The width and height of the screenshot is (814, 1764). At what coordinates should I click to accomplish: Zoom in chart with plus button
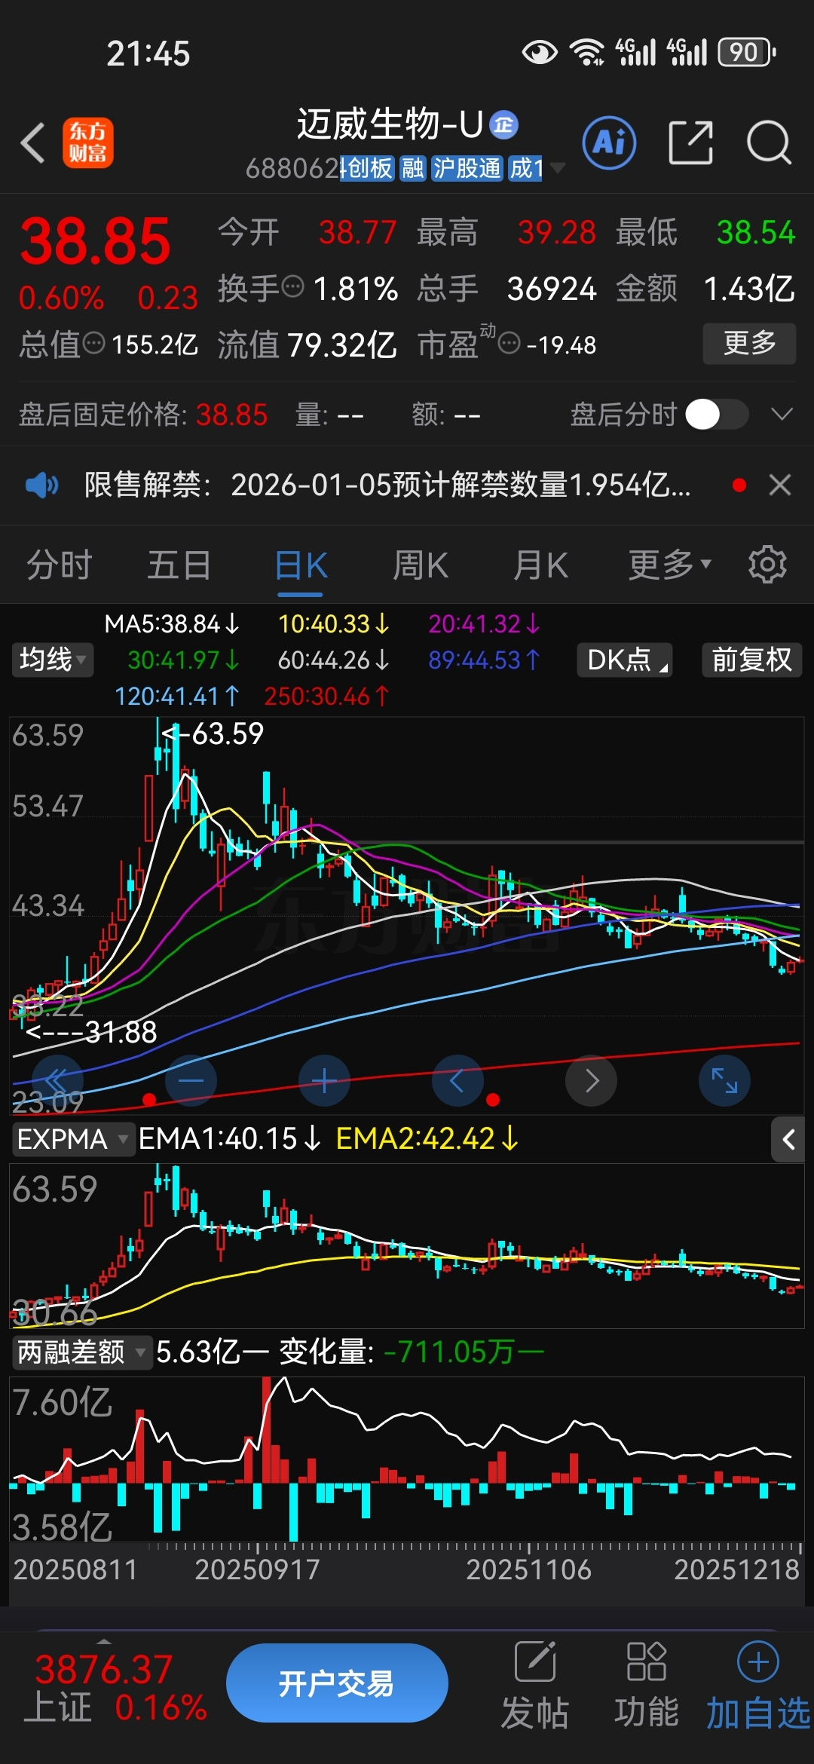pos(324,1080)
